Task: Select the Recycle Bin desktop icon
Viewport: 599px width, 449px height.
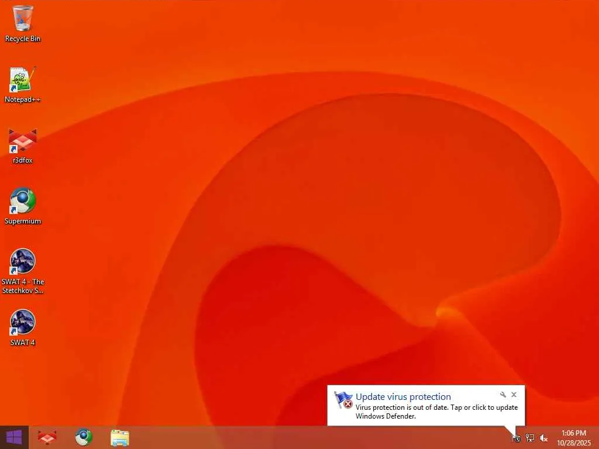Action: (23, 23)
